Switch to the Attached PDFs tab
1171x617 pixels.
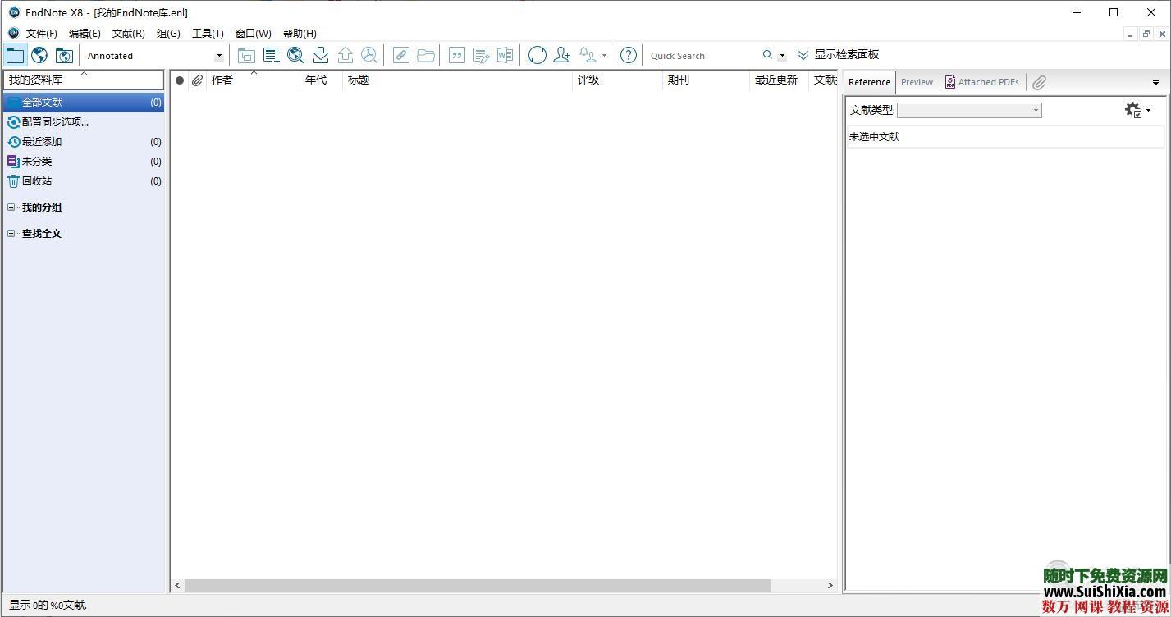tap(982, 82)
